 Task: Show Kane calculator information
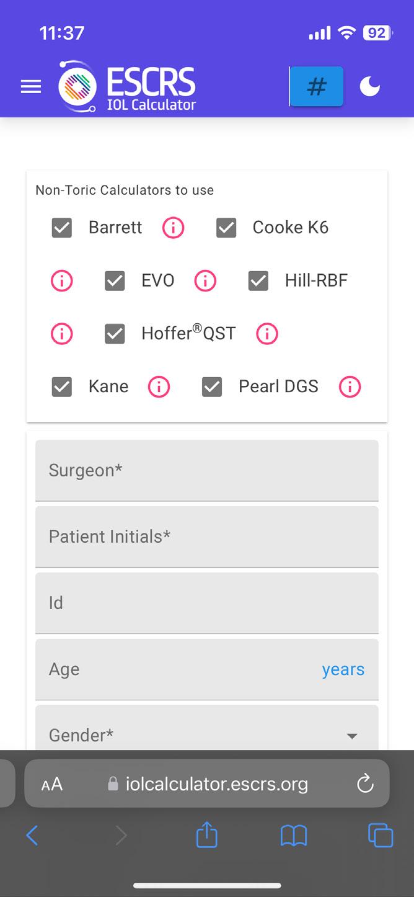pyautogui.click(x=159, y=387)
